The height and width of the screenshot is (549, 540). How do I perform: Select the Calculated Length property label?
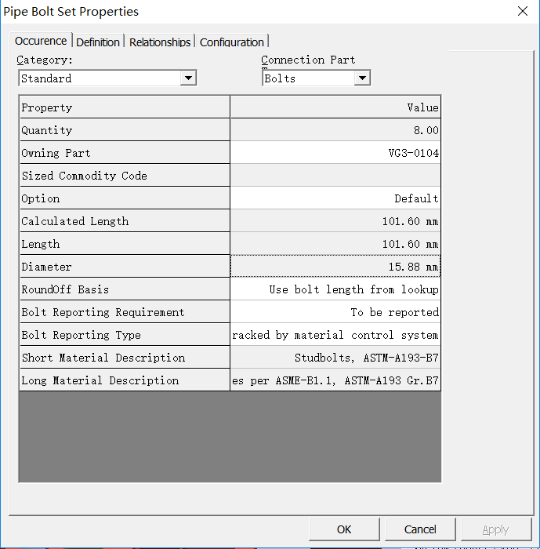125,221
